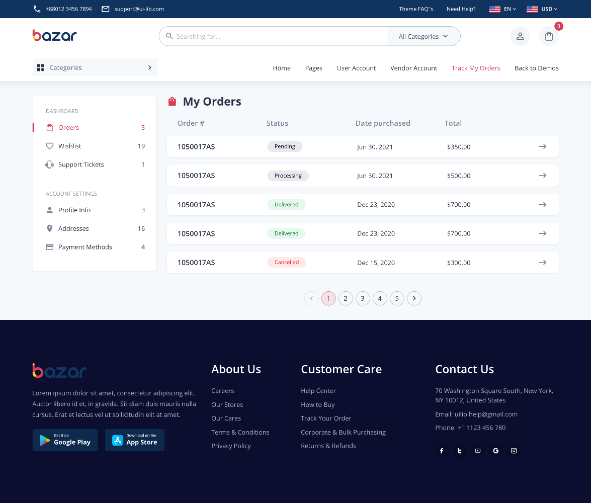The image size is (591, 503).
Task: Open the Vendor Account menu
Action: point(413,68)
